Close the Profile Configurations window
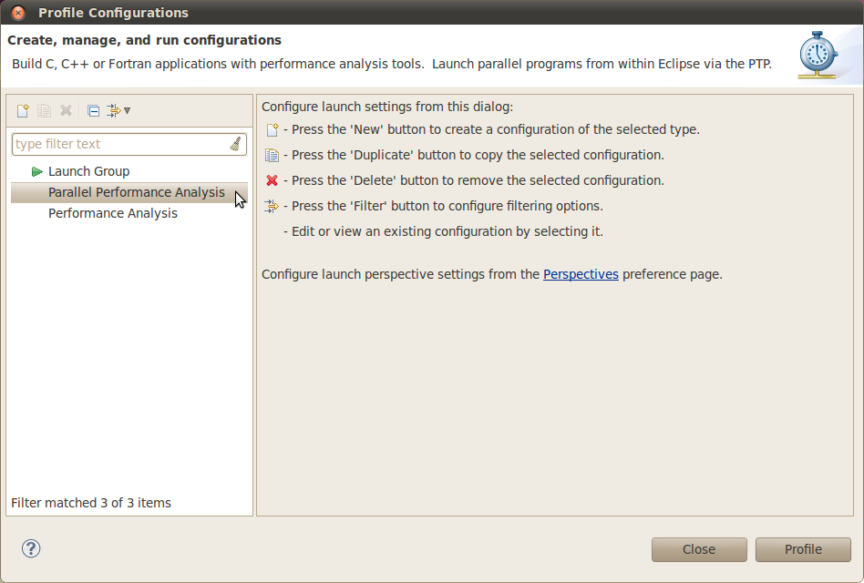 click(17, 12)
